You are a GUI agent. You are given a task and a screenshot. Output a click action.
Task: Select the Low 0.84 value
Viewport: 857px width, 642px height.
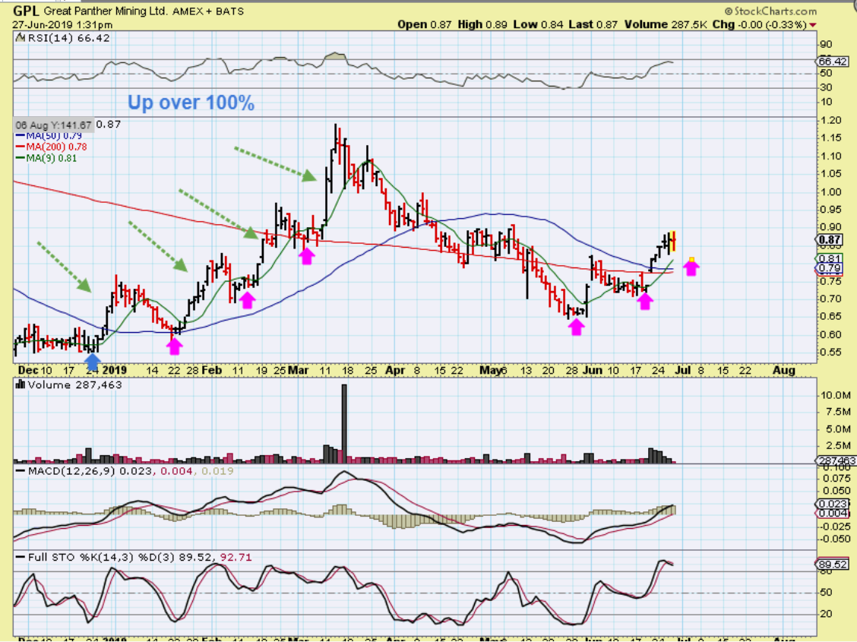click(538, 24)
